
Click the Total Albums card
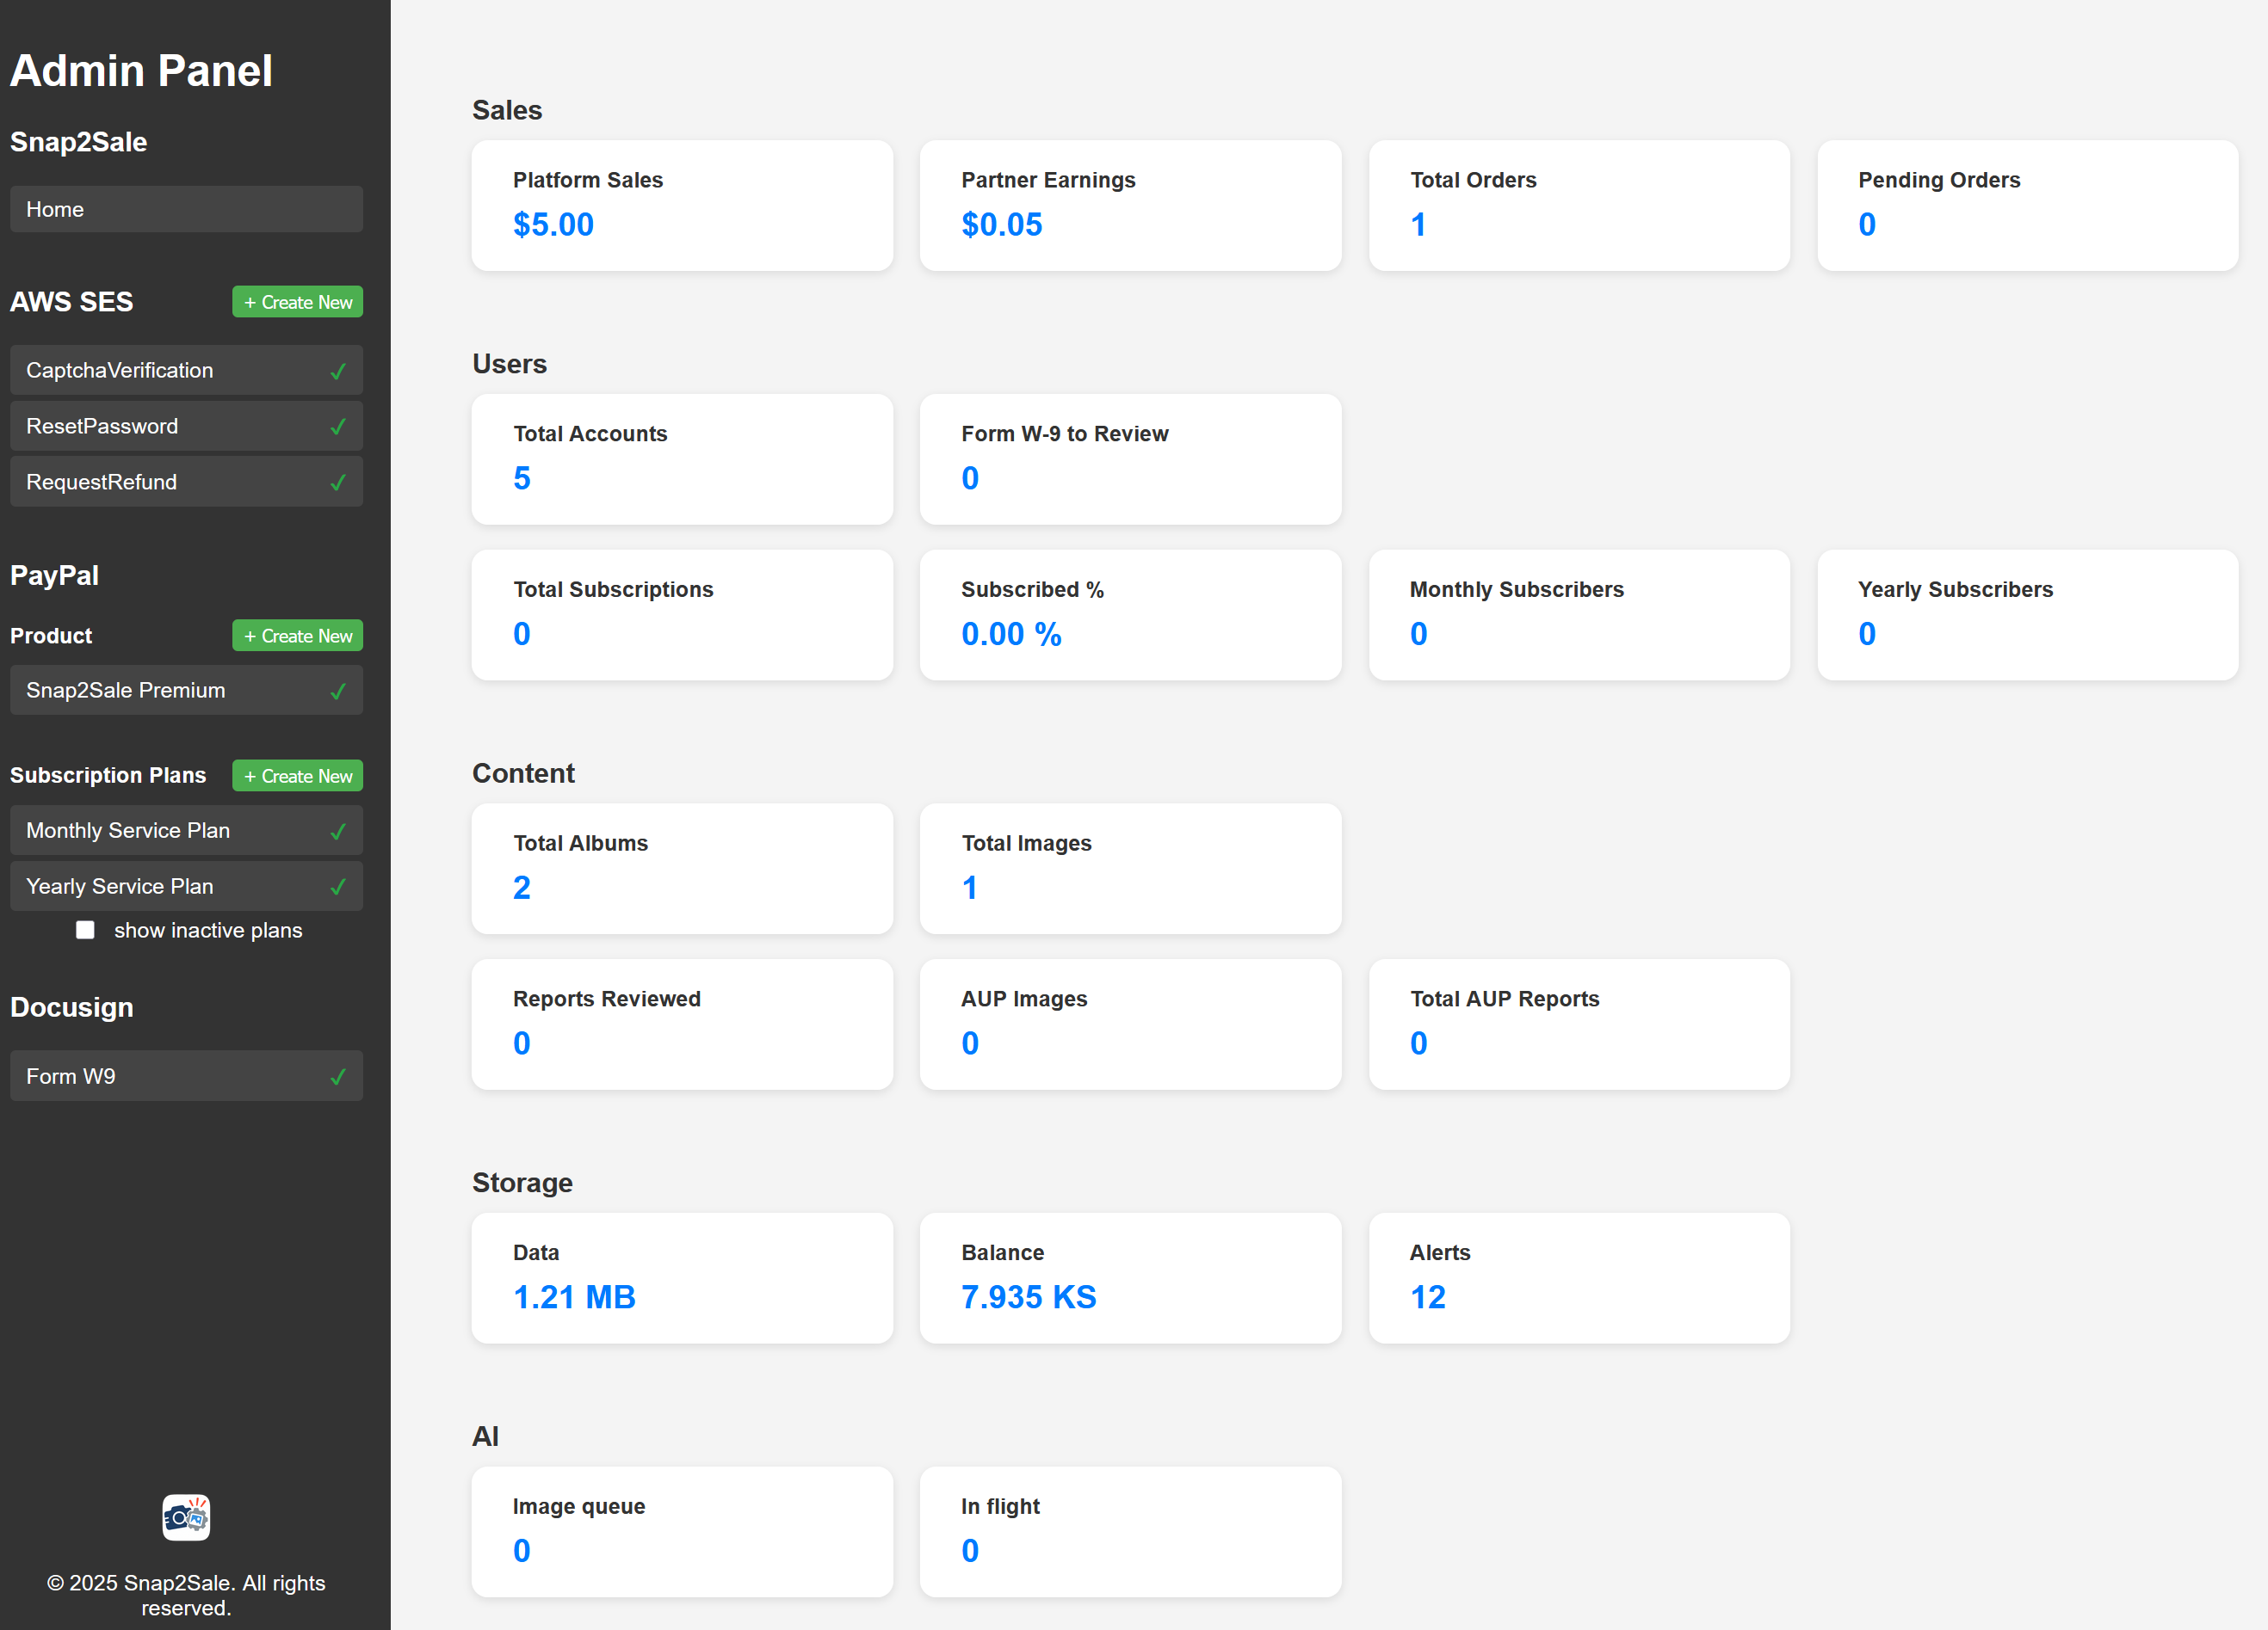[682, 869]
